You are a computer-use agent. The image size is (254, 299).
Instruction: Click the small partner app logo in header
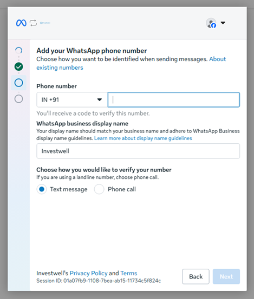pos(45,23)
